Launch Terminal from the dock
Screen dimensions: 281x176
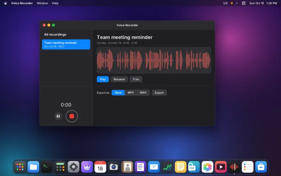47,167
